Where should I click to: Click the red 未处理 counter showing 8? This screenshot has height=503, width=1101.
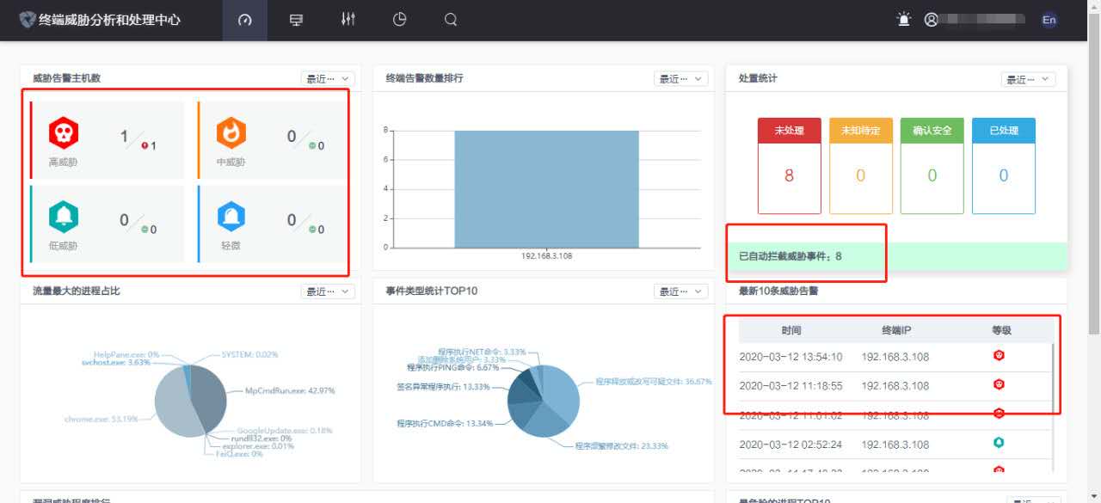(788, 175)
